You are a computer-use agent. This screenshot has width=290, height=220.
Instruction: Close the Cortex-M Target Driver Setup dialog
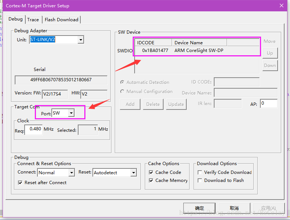(x=282, y=5)
